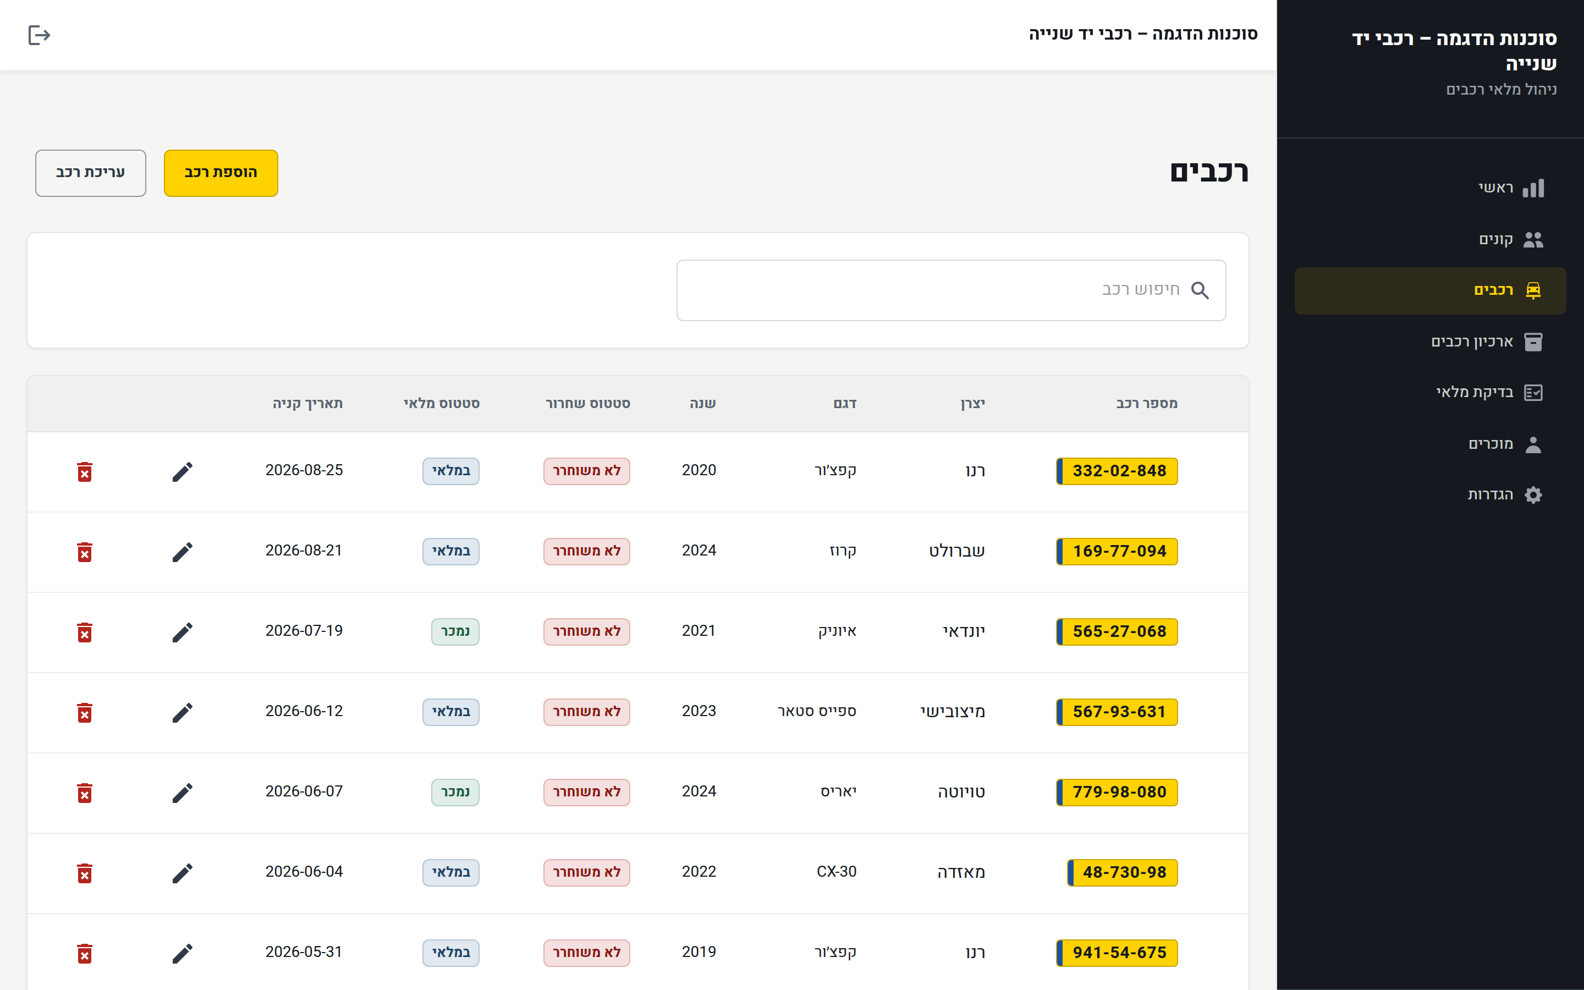This screenshot has width=1584, height=990.
Task: Click model name ספייס סטאר
Action: pos(817,712)
